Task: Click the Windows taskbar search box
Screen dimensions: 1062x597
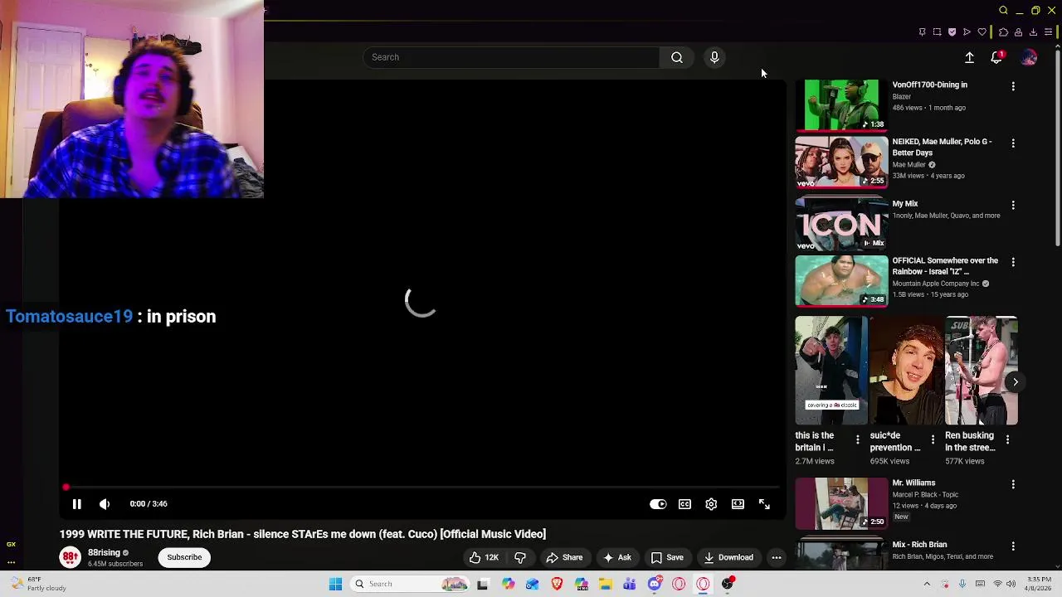Action: click(410, 584)
